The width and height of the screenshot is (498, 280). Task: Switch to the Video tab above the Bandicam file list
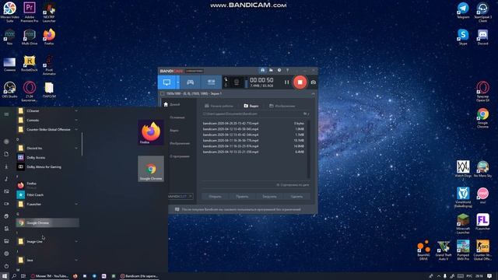251,106
